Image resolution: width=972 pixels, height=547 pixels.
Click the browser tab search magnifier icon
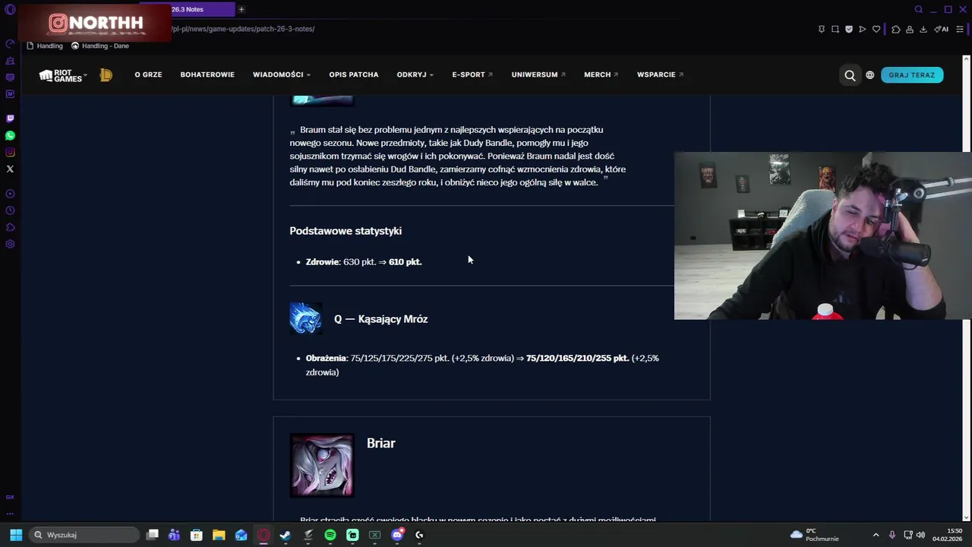919,9
